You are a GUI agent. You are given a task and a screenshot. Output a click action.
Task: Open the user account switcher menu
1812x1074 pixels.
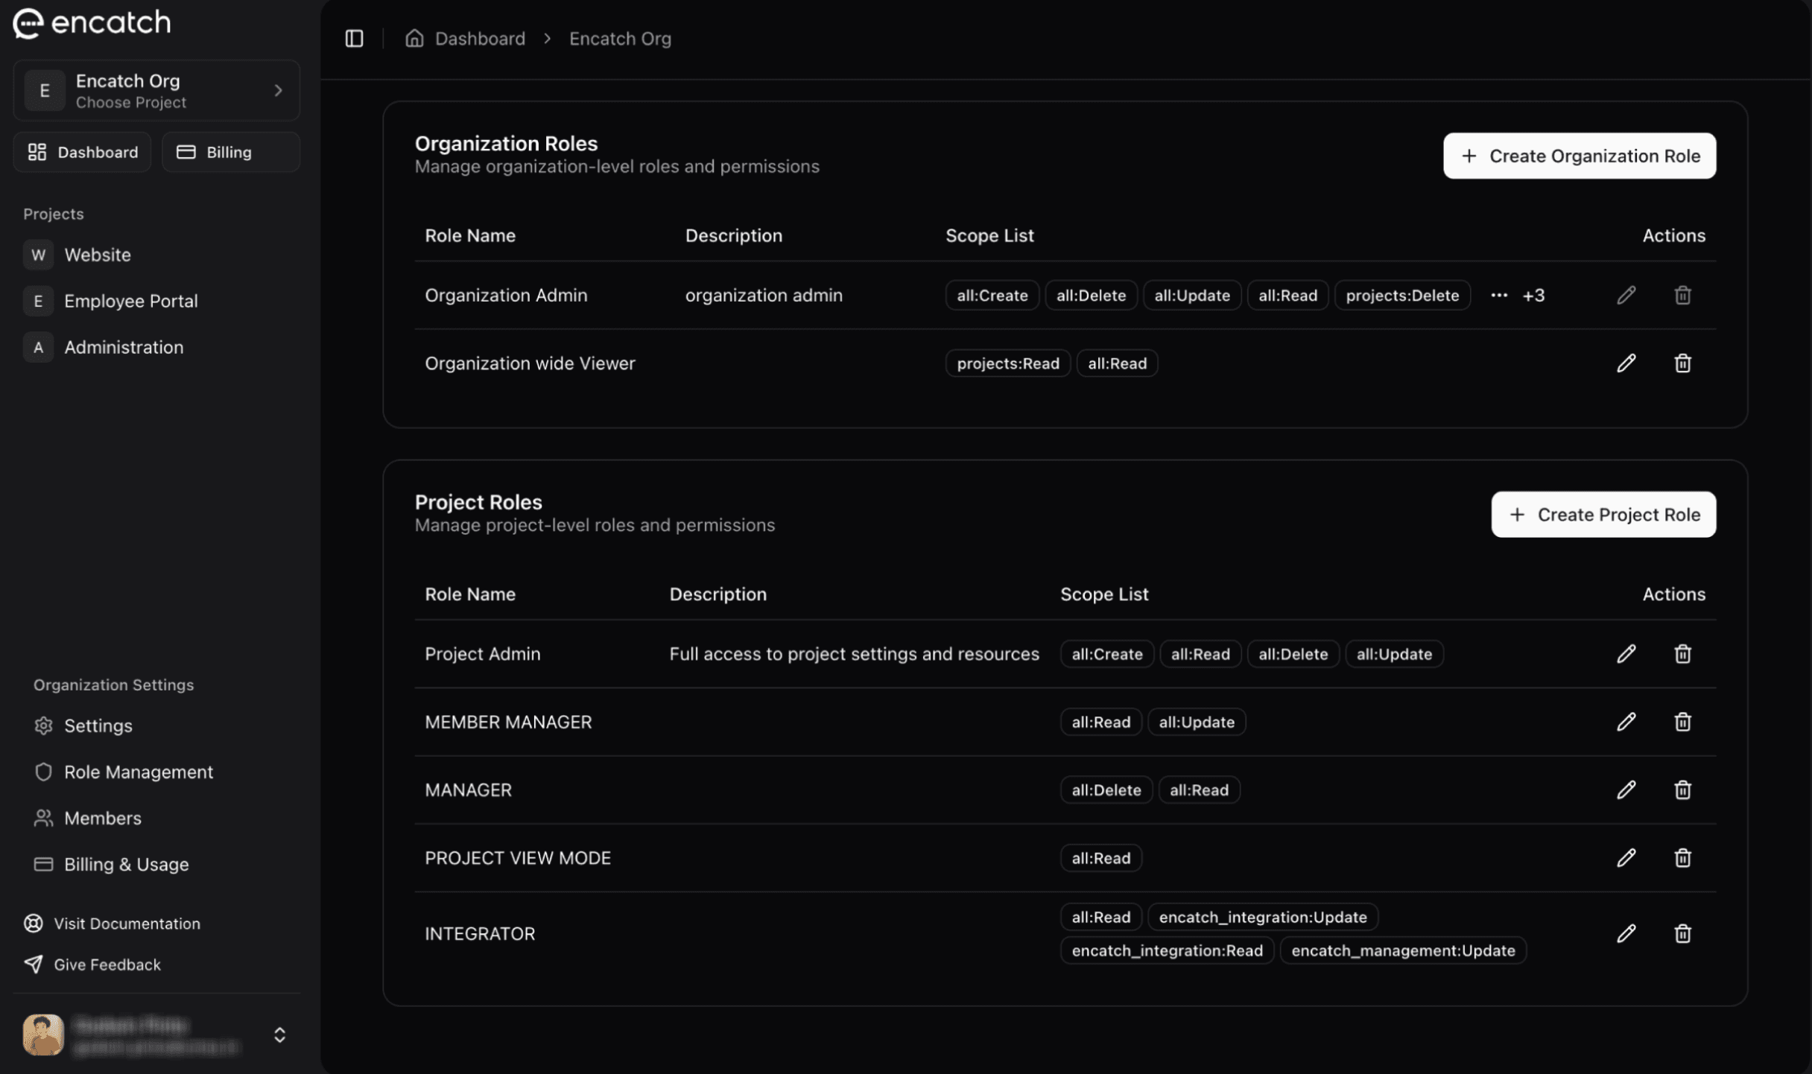pyautogui.click(x=279, y=1035)
